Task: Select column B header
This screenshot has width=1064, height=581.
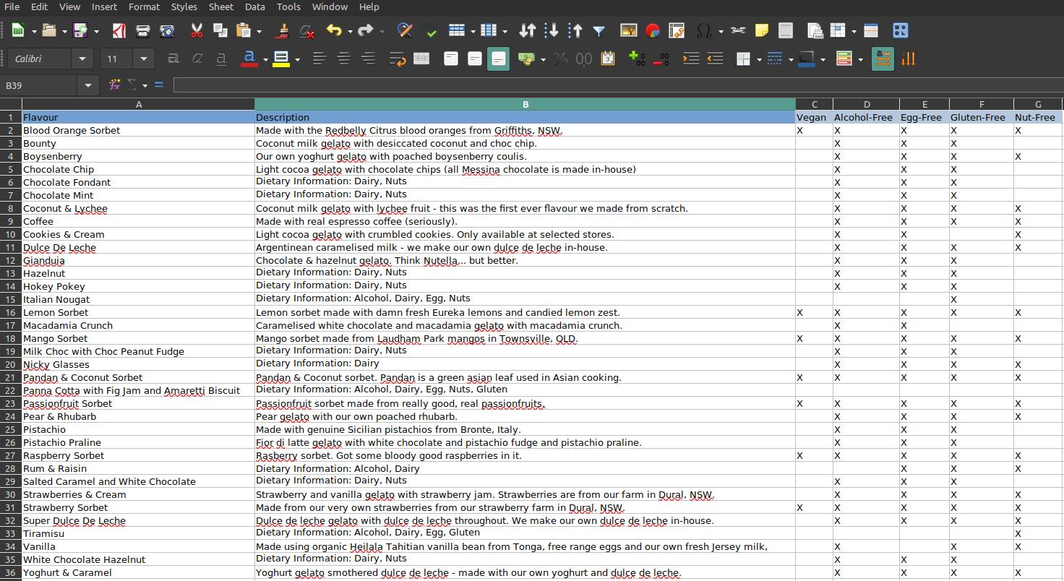Action: tap(525, 104)
